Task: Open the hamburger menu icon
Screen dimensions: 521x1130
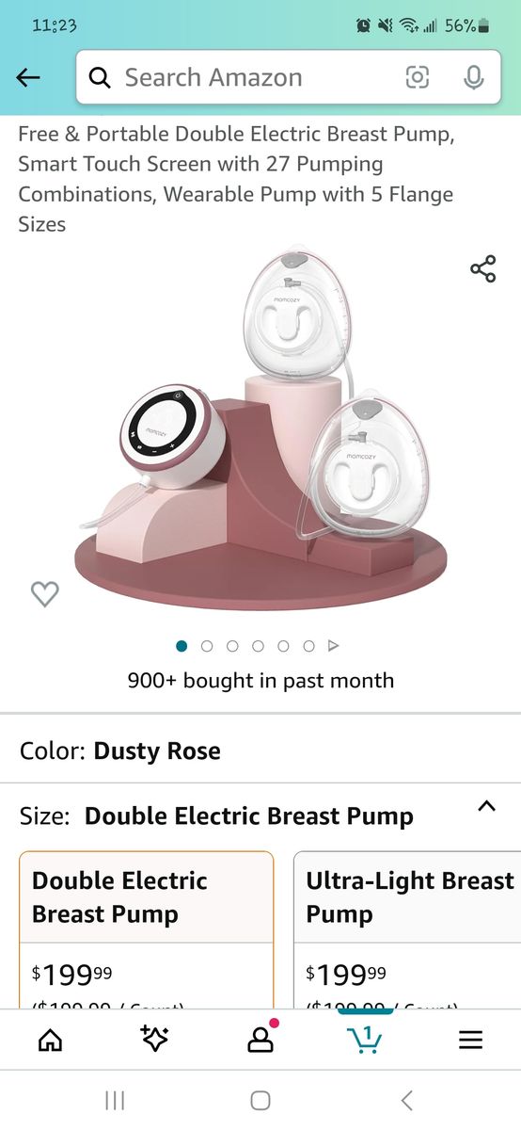Action: click(470, 1040)
